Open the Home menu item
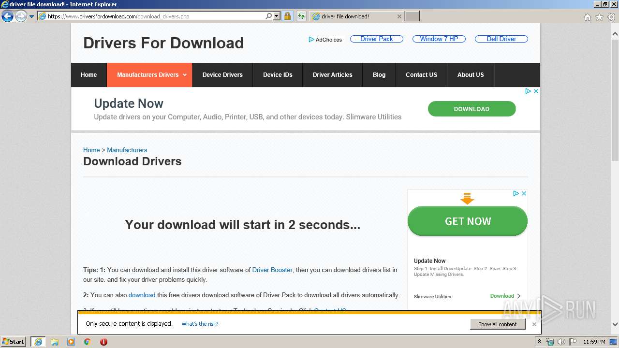The image size is (619, 348). (88, 75)
